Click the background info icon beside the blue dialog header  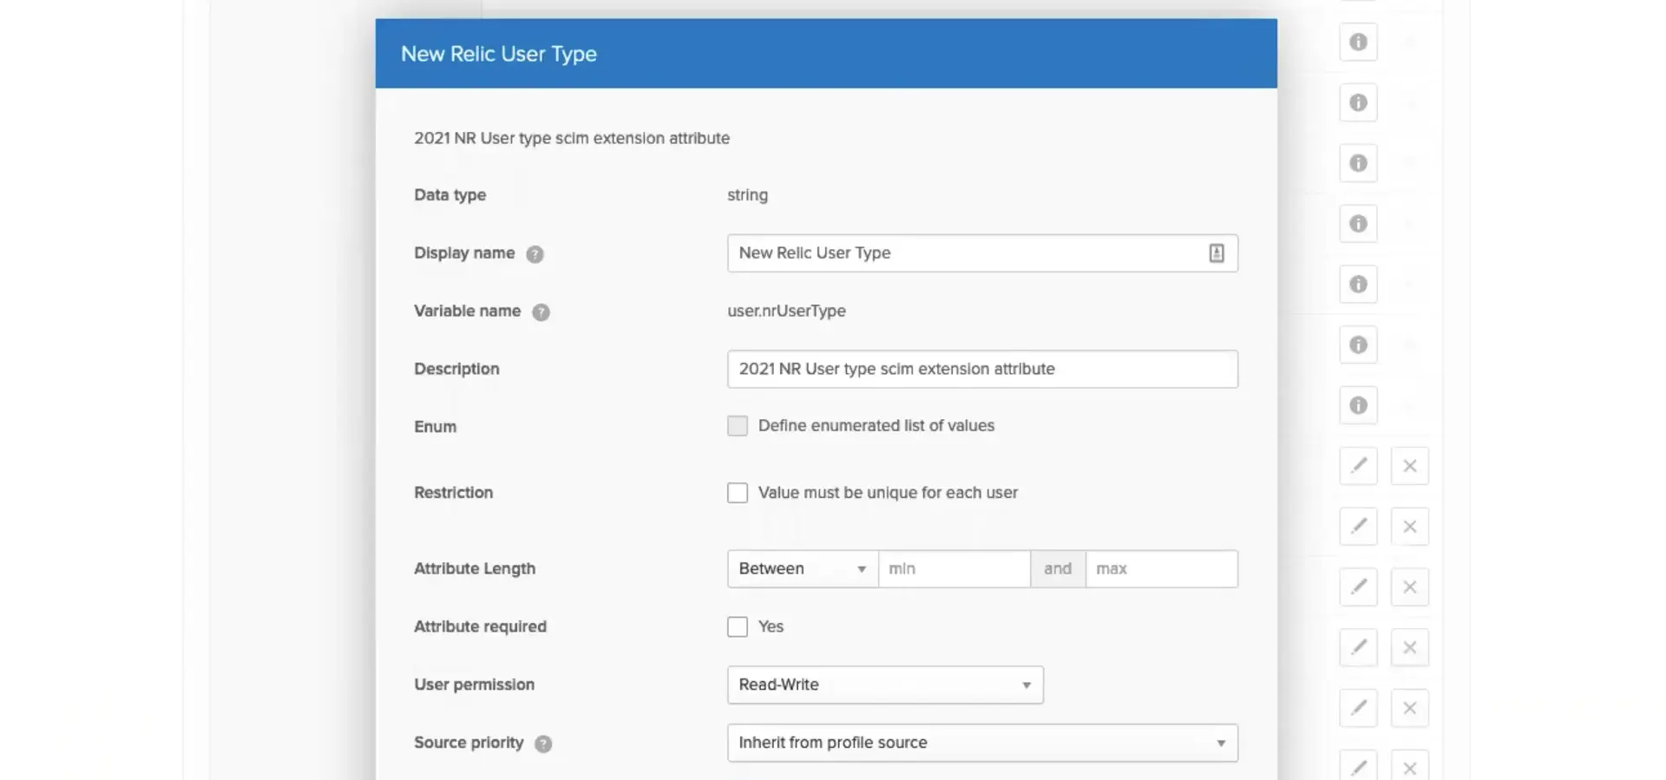click(1358, 43)
